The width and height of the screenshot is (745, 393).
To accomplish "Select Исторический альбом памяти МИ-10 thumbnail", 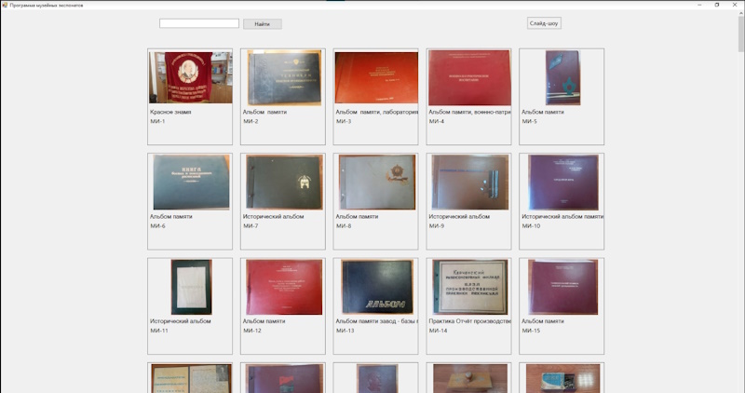I will point(562,182).
